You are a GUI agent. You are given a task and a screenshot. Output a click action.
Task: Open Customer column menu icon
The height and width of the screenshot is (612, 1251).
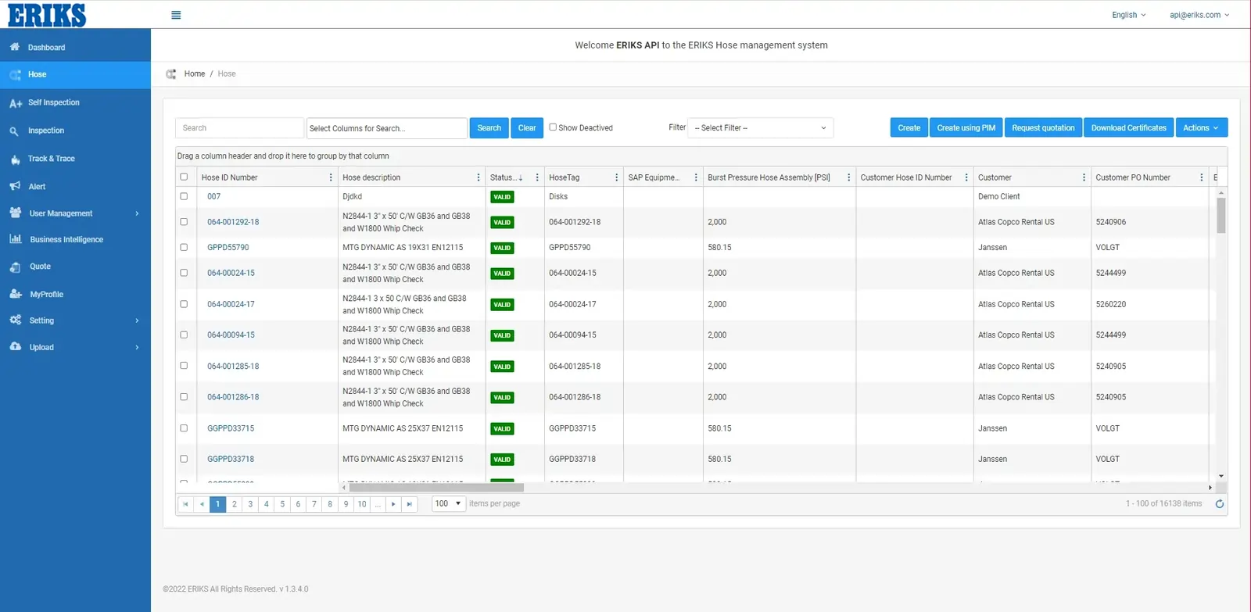(1084, 177)
